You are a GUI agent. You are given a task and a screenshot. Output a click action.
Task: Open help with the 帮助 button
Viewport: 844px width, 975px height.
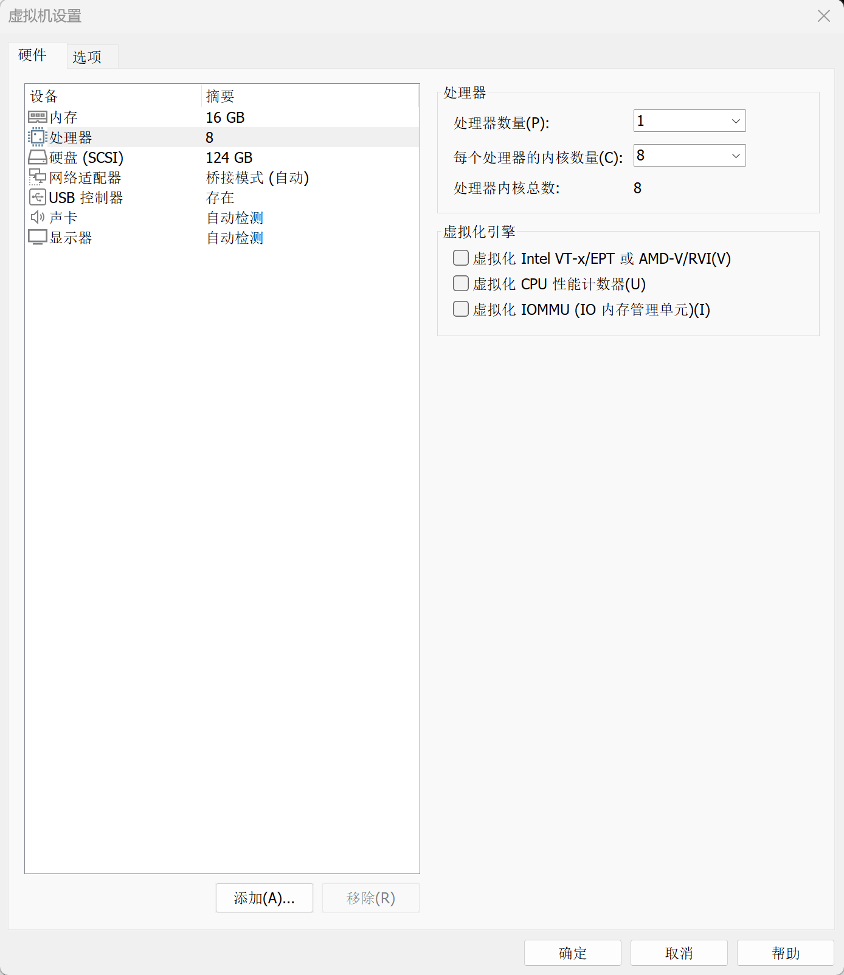[x=785, y=953]
